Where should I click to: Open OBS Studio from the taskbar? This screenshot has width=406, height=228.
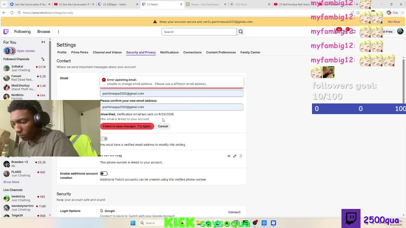point(255,223)
